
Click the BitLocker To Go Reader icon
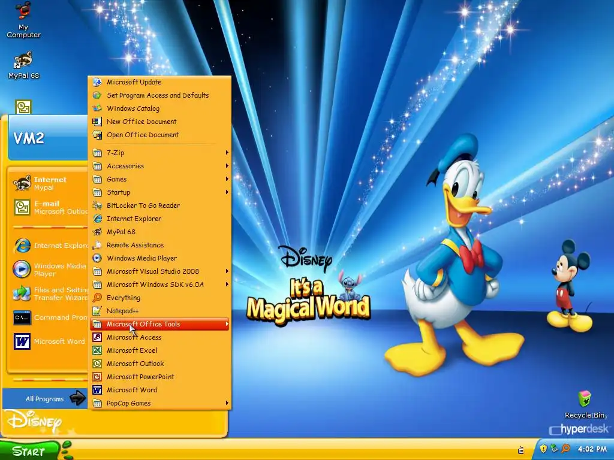point(97,205)
